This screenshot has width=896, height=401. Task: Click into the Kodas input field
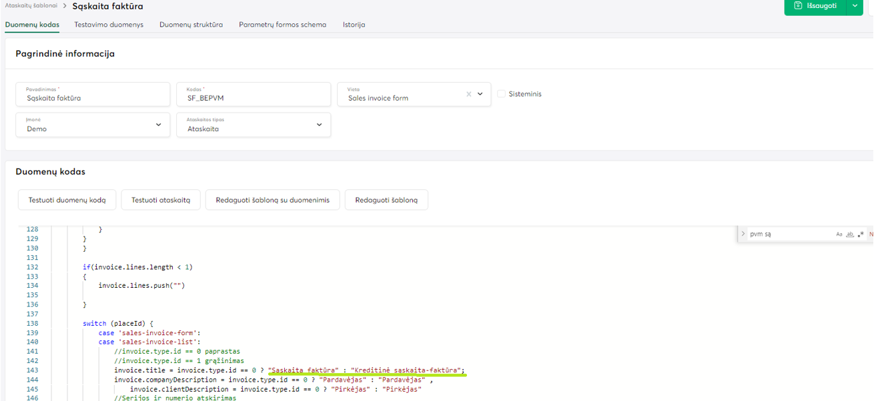254,98
